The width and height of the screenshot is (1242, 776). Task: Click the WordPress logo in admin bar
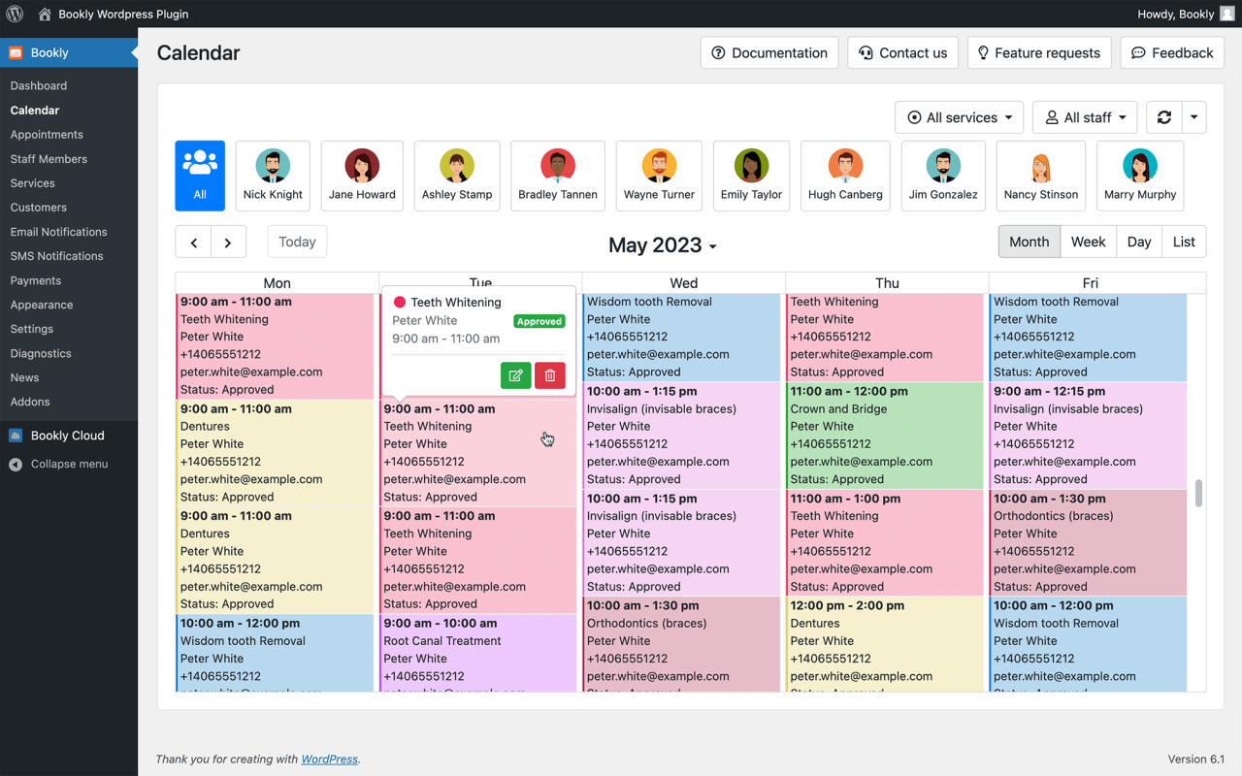point(15,14)
